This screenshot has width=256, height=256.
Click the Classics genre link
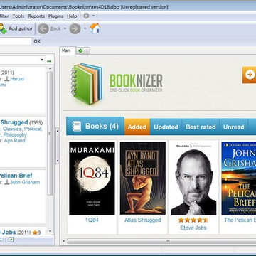tap(13, 129)
